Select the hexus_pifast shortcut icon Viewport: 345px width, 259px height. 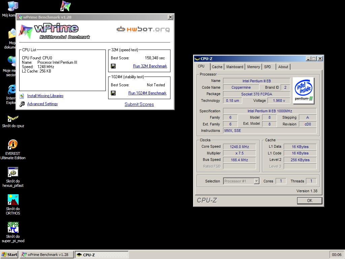13,172
